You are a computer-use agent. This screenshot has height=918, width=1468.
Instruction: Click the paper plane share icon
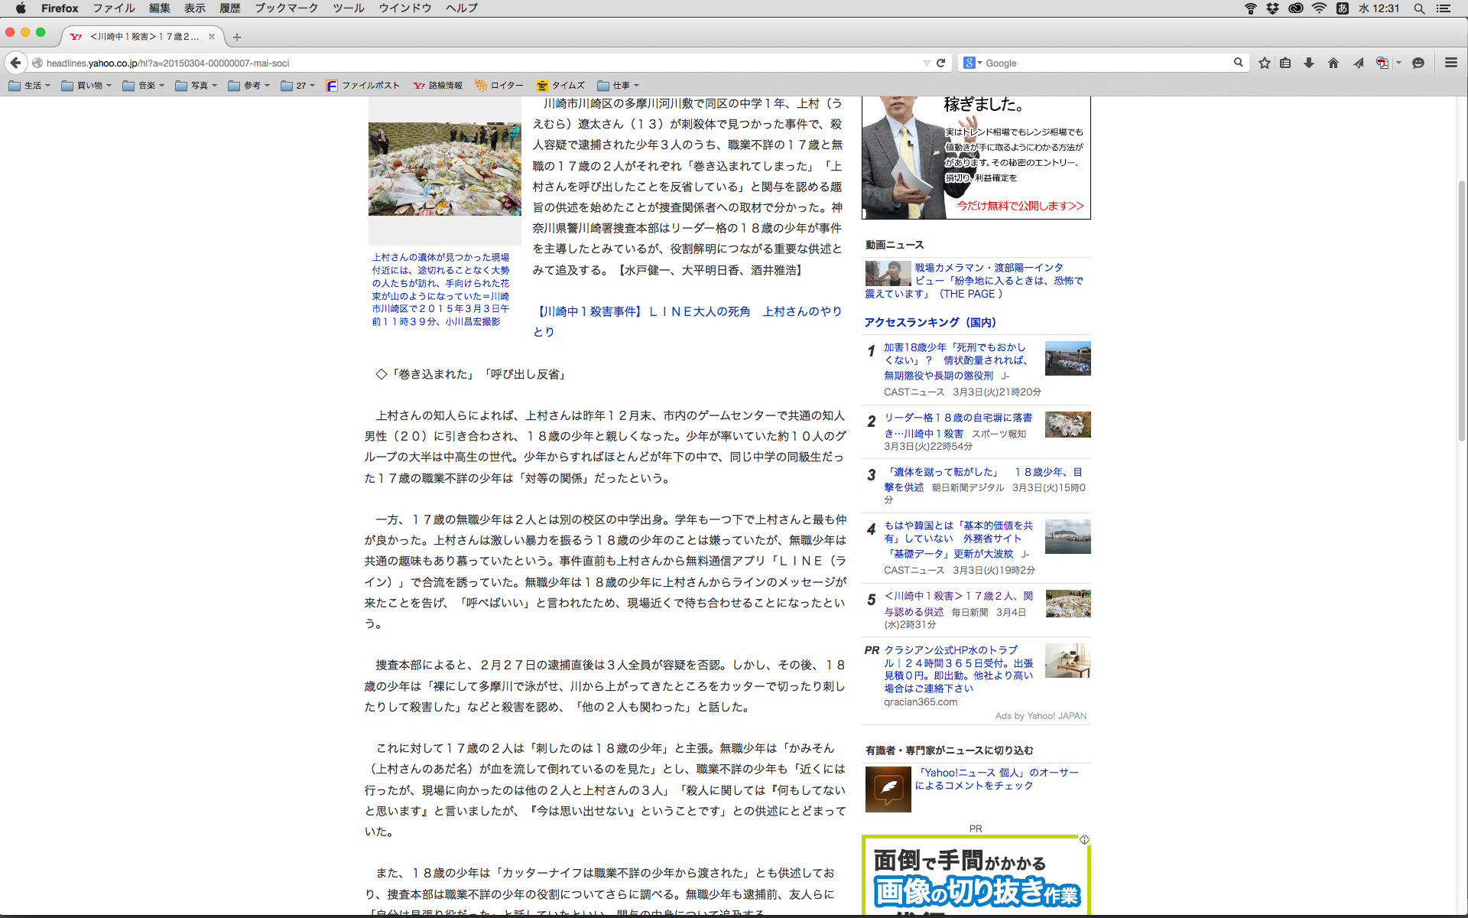[1358, 63]
